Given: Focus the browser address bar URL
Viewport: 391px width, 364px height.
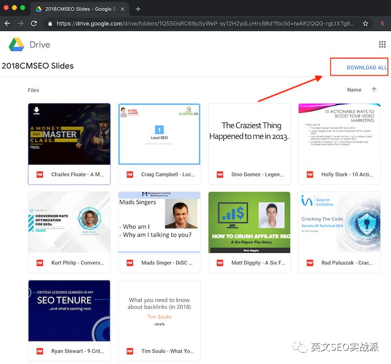Looking at the screenshot, I should (205, 23).
